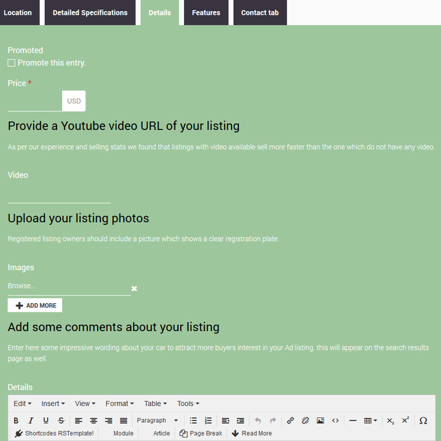The image size is (441, 441).
Task: Open the editor's Edit menu
Action: click(x=23, y=404)
